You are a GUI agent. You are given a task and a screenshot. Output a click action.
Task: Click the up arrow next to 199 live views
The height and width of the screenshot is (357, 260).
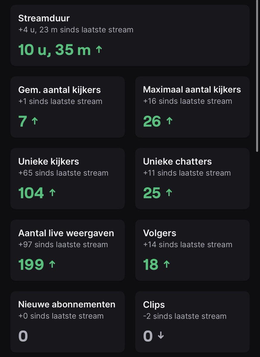pyautogui.click(x=52, y=264)
